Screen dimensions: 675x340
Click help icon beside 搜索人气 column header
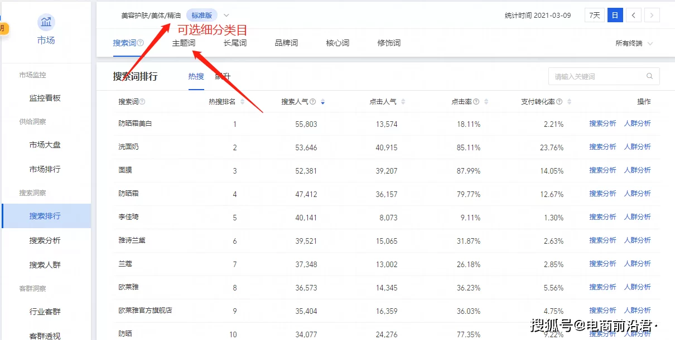click(312, 102)
